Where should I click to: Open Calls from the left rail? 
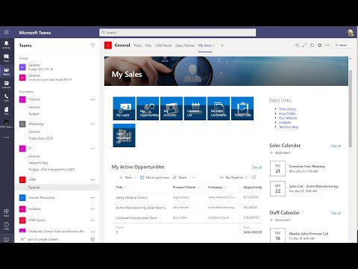7,98
